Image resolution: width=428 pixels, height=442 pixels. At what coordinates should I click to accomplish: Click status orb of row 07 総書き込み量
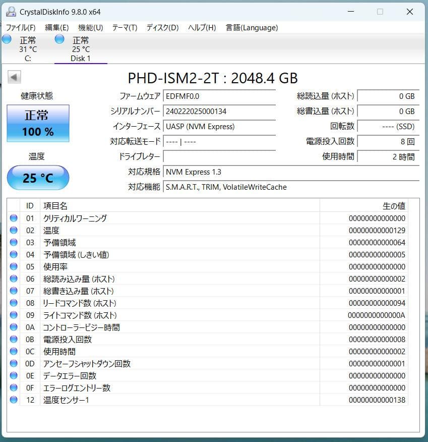pos(14,291)
